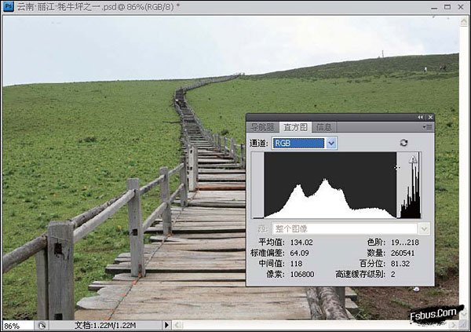Open the 源 source dropdown arrow
This screenshot has width=471, height=332.
tap(425, 228)
